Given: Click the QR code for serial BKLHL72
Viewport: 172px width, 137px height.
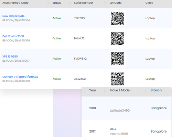Looking at the screenshot, I should point(118,38).
